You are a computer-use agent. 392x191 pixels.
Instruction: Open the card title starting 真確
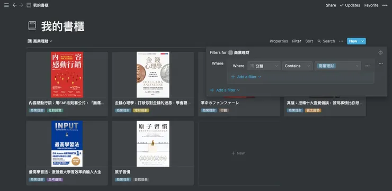(x=325, y=103)
